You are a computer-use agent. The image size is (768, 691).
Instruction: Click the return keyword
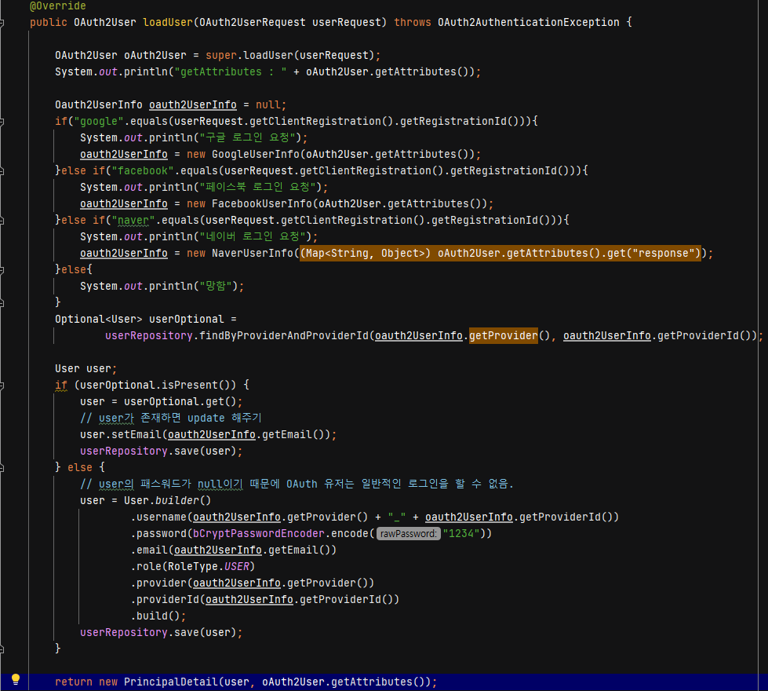[74, 682]
